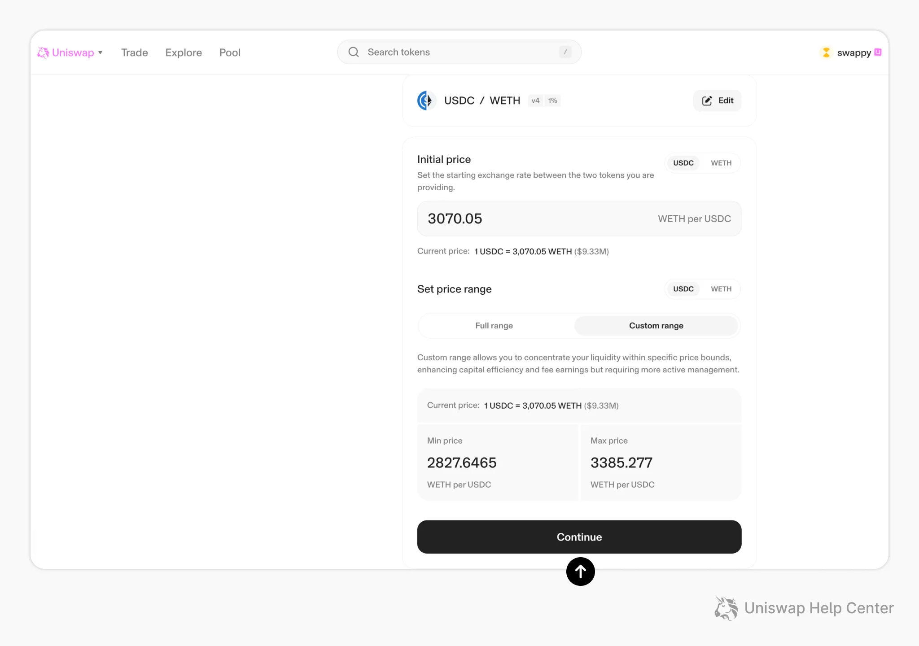
Task: Click the USDC/WETH token pair icon
Action: click(x=426, y=100)
